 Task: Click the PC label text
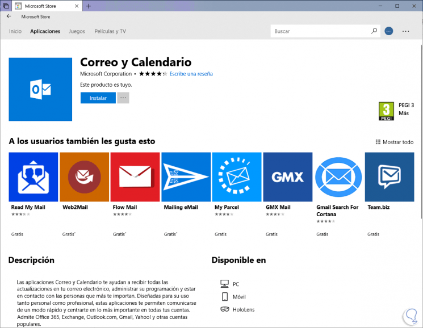point(236,284)
